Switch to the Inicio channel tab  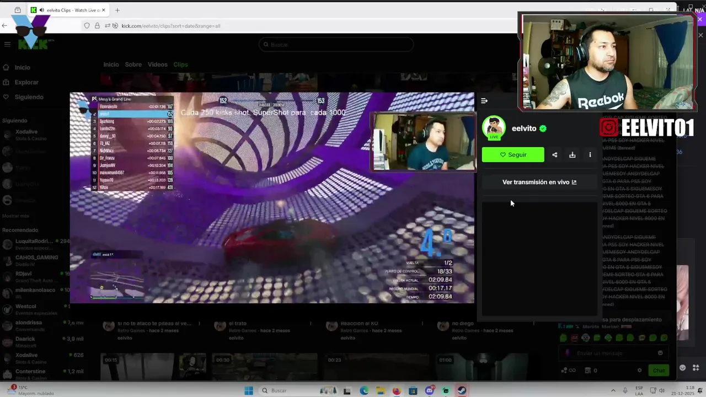click(x=111, y=65)
